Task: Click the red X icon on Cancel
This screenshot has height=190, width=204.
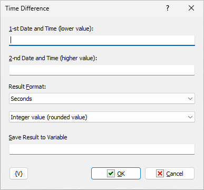Action: [x=160, y=174]
